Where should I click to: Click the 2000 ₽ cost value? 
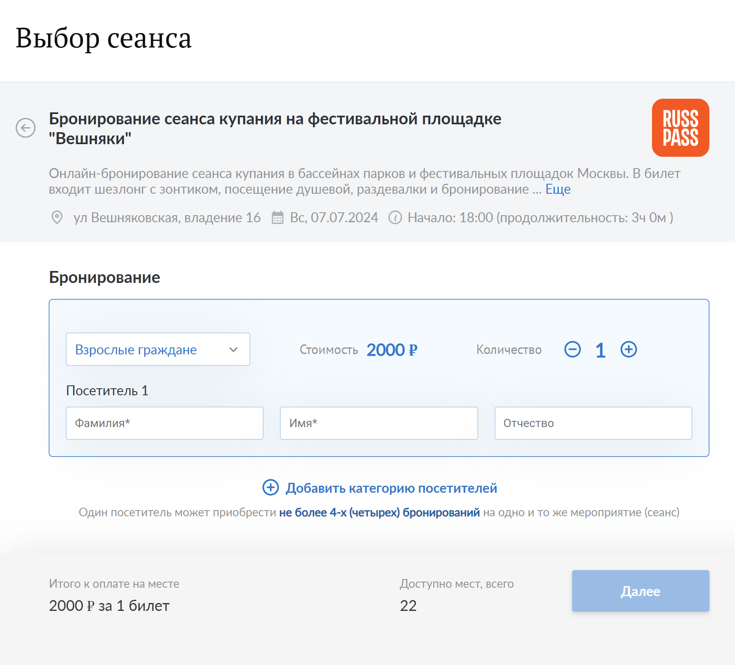click(392, 350)
